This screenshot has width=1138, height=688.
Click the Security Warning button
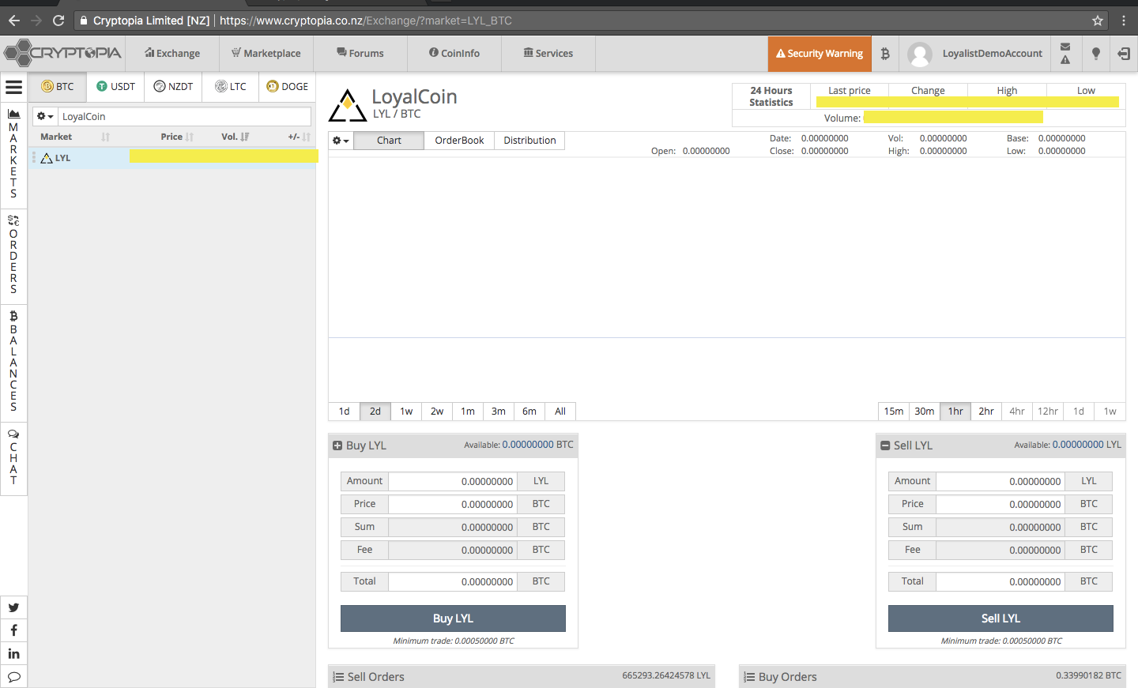[x=820, y=54]
